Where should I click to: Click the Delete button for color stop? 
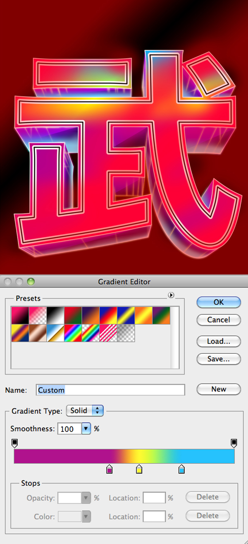(x=207, y=516)
